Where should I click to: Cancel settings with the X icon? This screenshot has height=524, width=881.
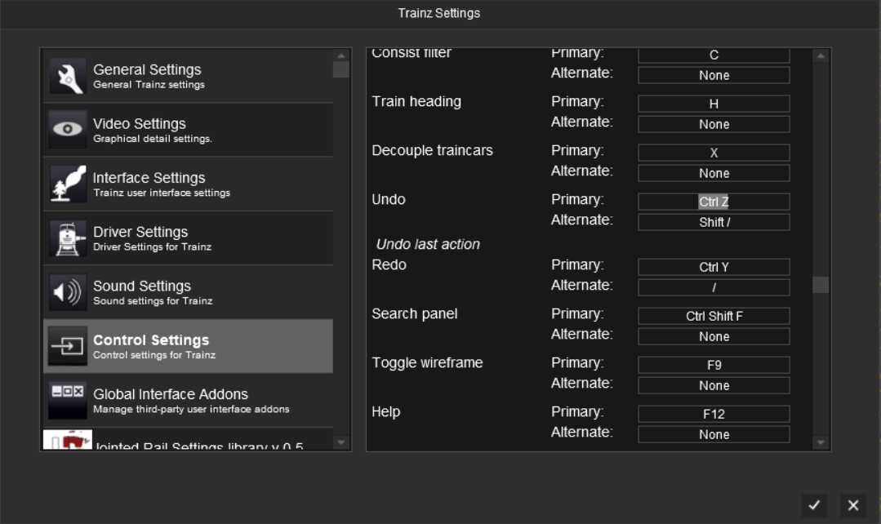point(853,505)
